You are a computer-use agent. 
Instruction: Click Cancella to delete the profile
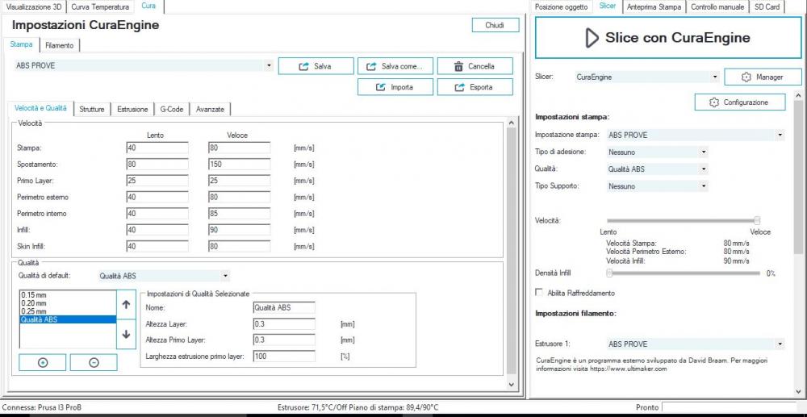tap(475, 66)
